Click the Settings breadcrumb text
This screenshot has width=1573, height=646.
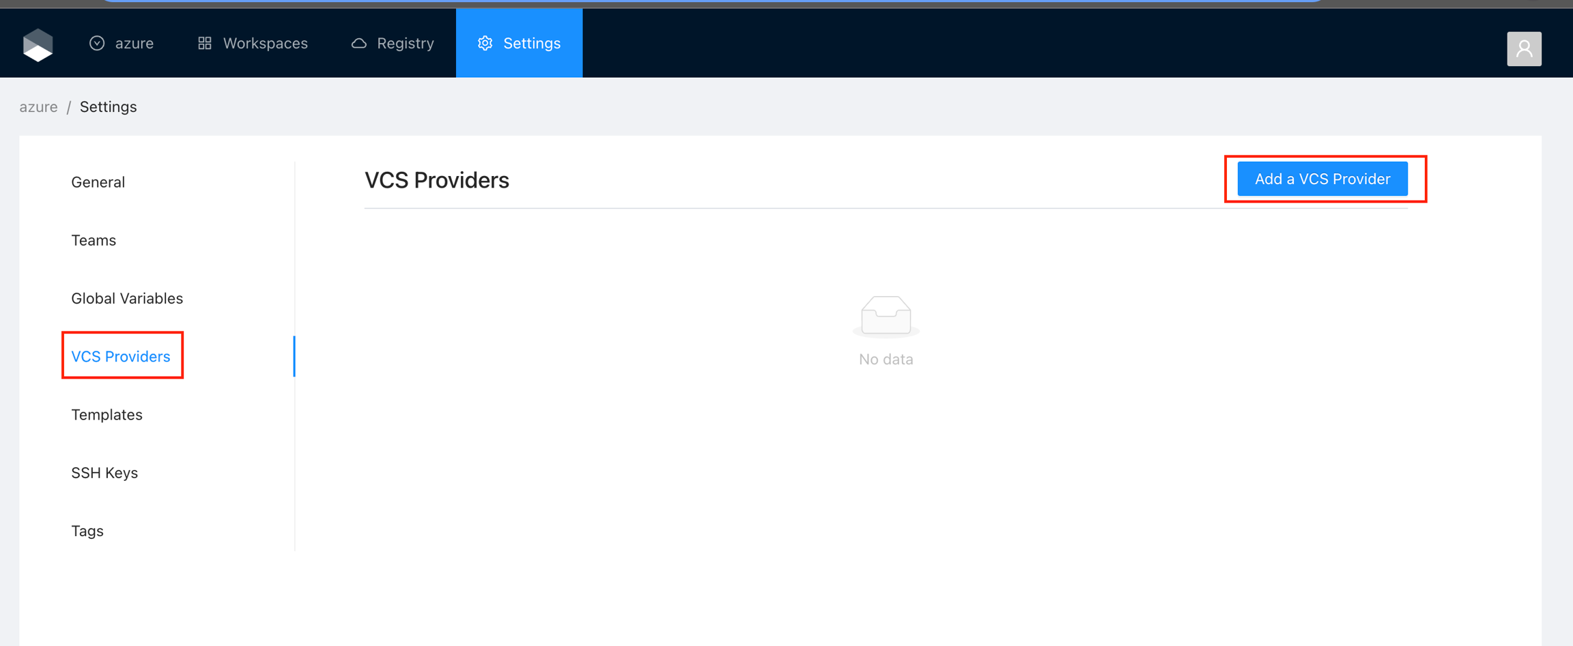coord(108,107)
